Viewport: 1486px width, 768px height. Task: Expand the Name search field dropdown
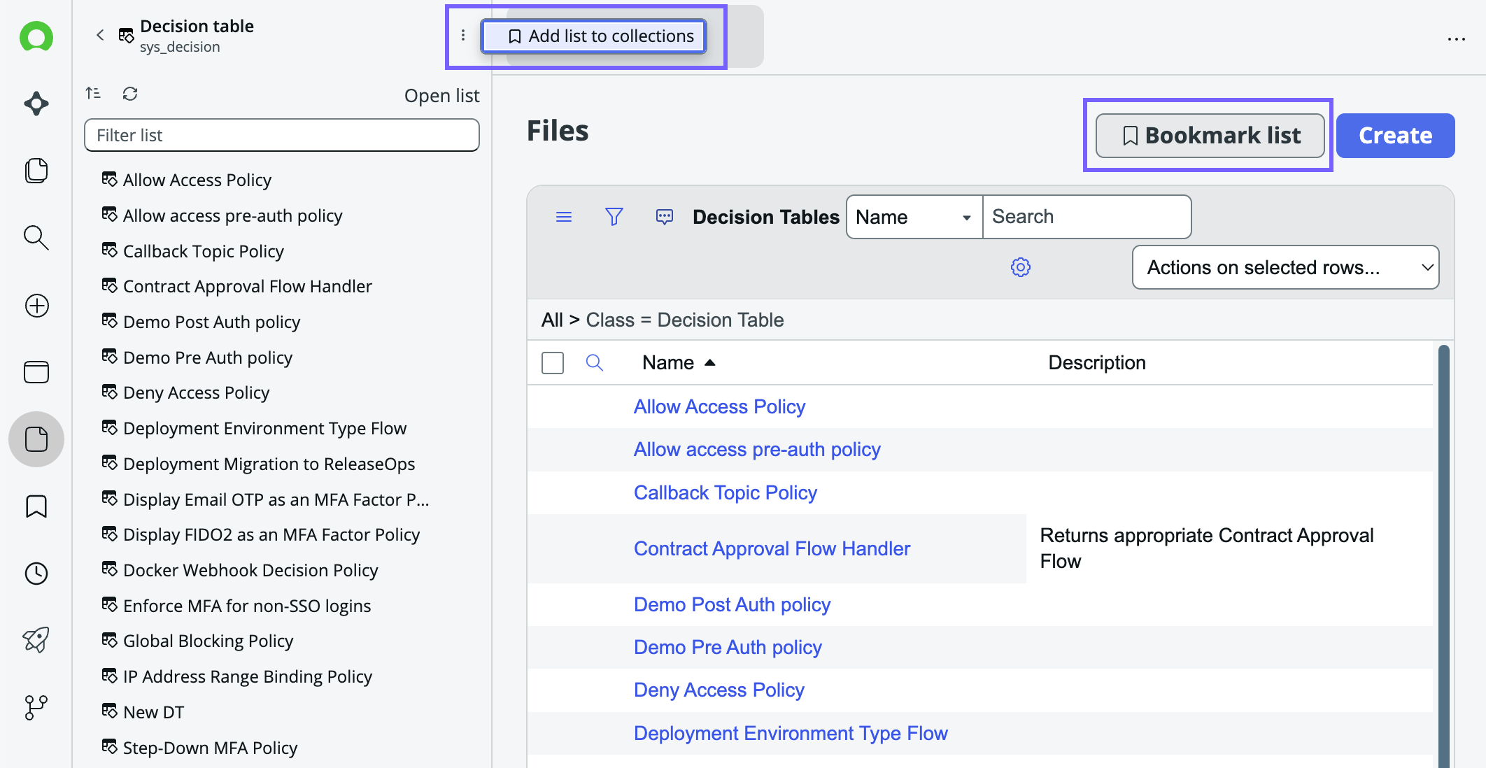click(914, 217)
